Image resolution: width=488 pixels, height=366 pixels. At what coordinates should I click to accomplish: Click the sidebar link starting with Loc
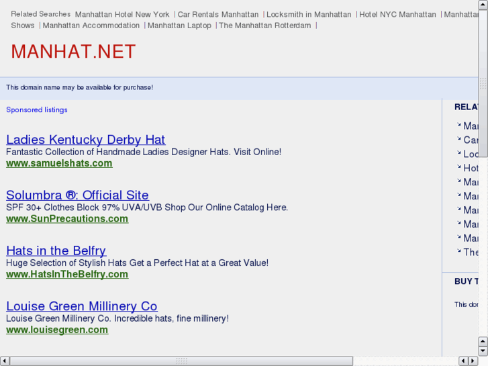(x=471, y=154)
